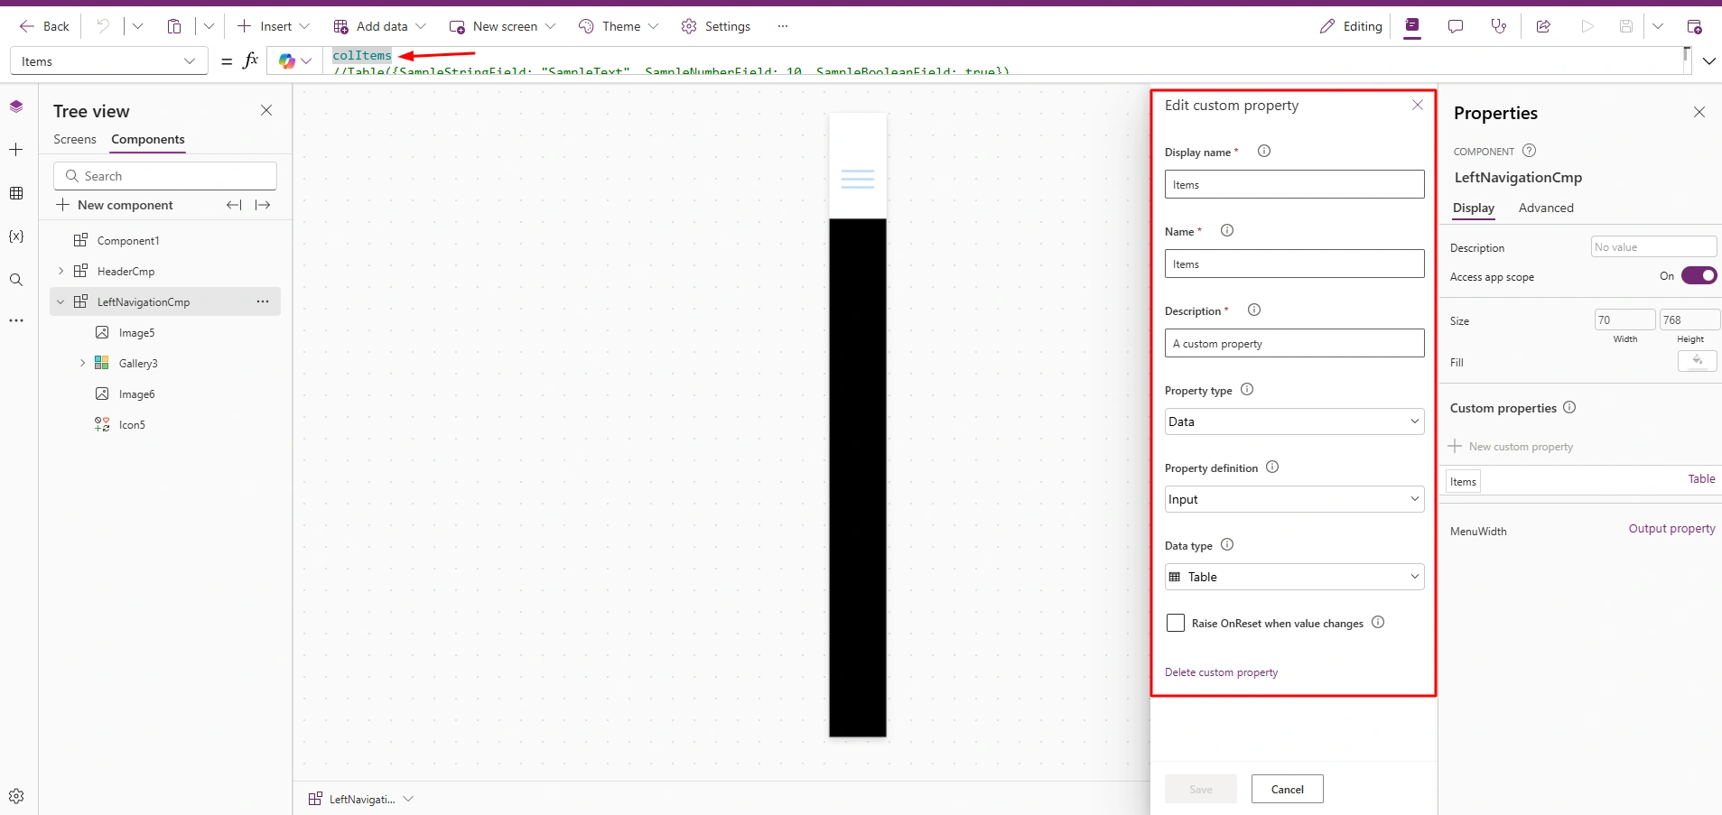Open the Variables icon in sidebar
The image size is (1722, 815).
(16, 236)
